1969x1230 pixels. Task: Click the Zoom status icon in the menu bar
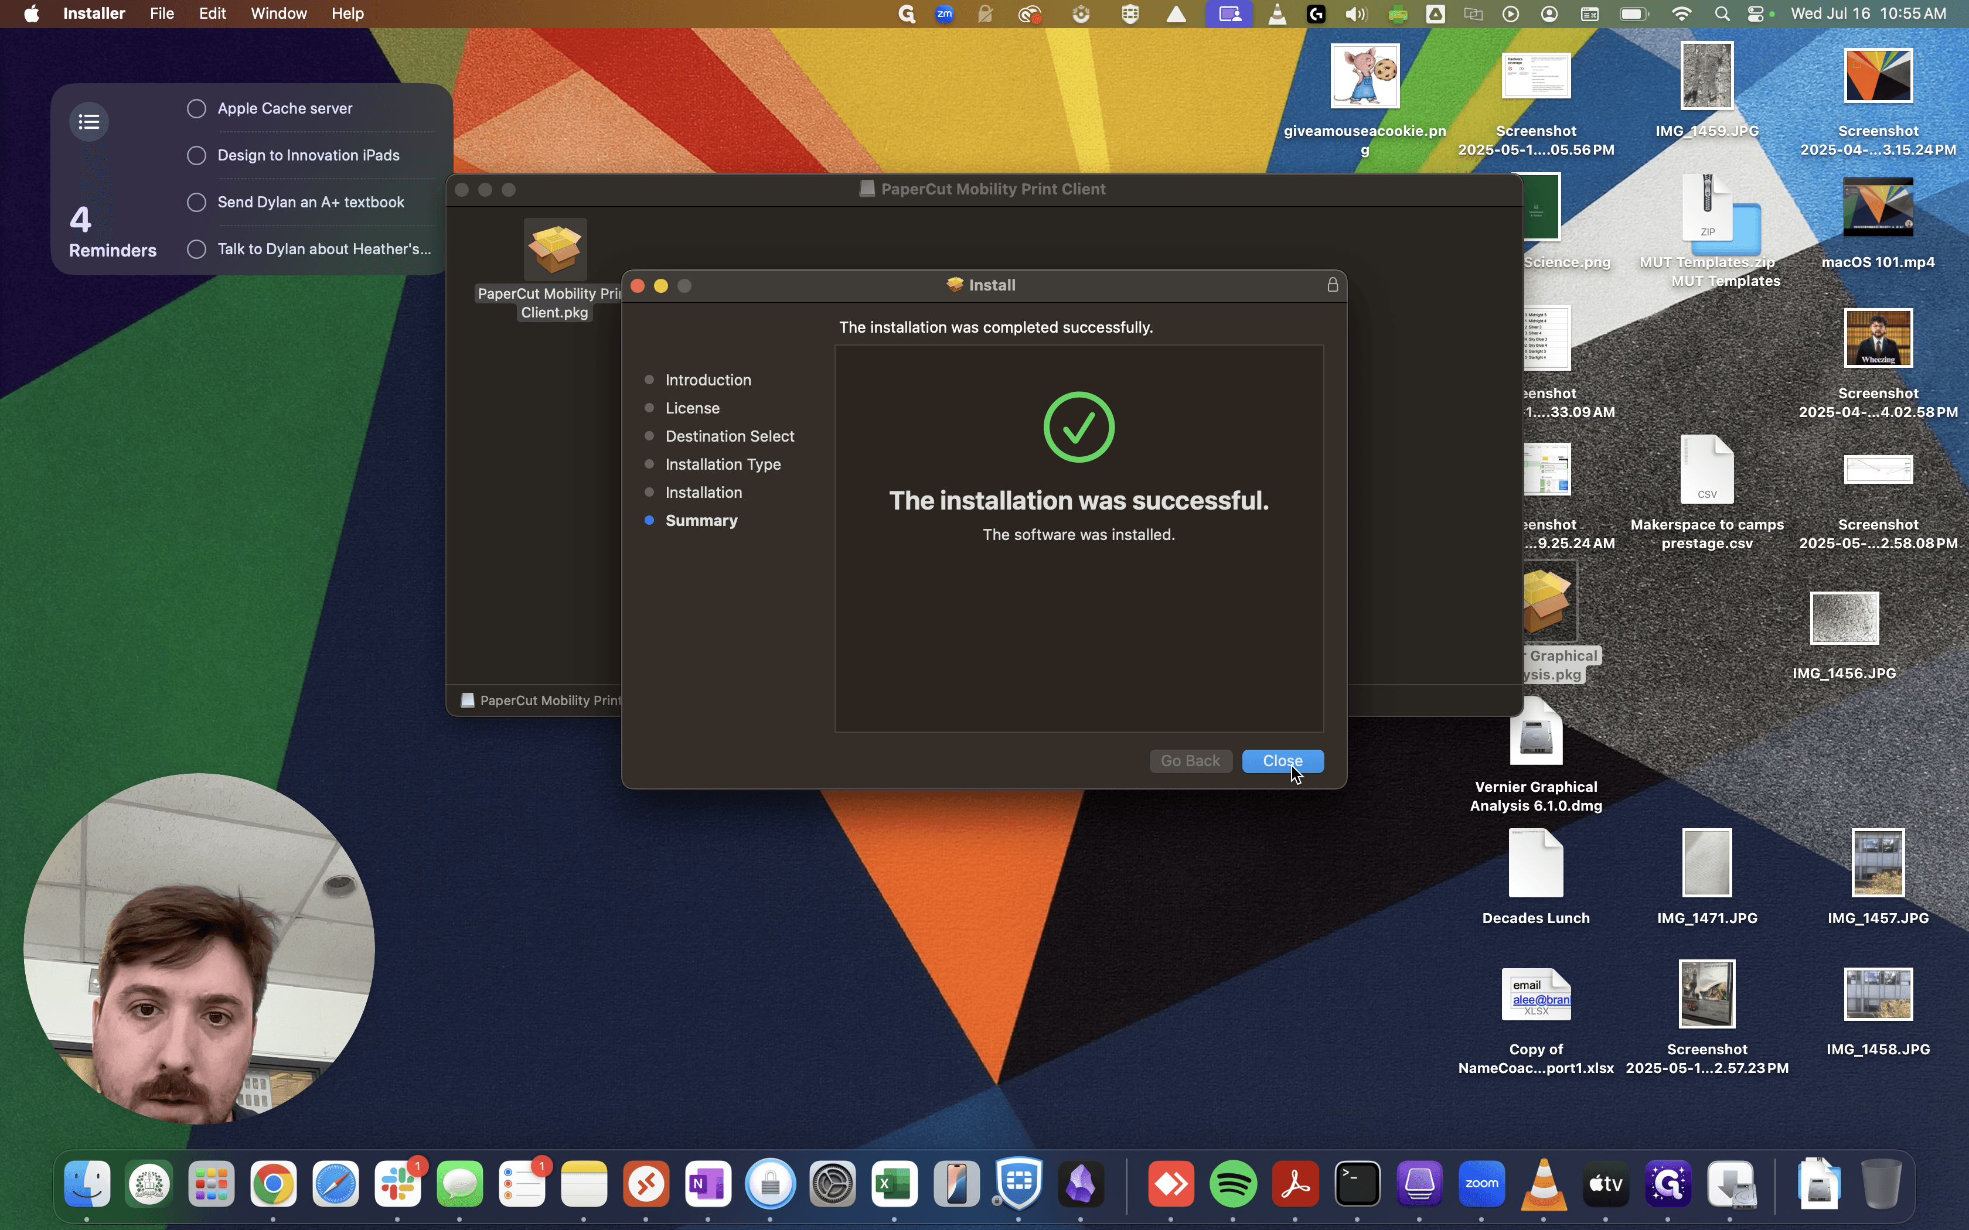(945, 14)
